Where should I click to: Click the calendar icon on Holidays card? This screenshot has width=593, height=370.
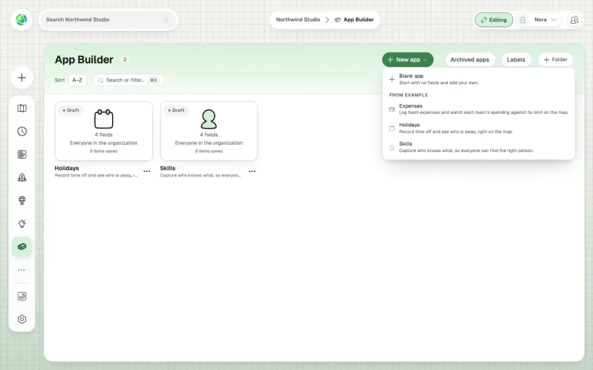[x=103, y=119]
